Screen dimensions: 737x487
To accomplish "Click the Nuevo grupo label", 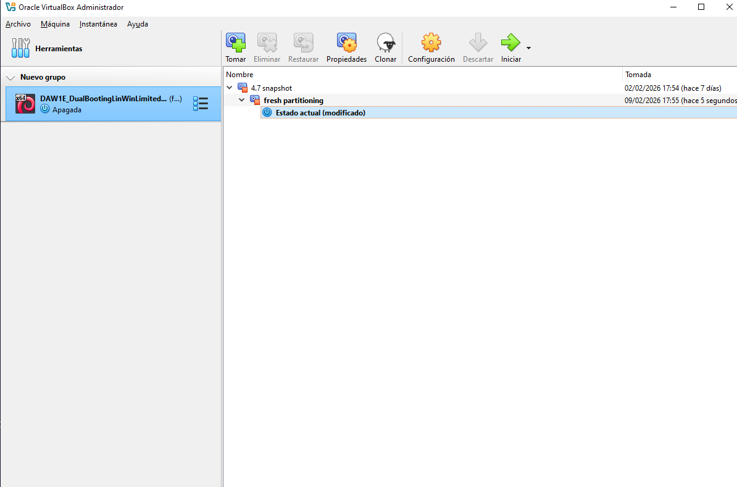I will pyautogui.click(x=43, y=77).
